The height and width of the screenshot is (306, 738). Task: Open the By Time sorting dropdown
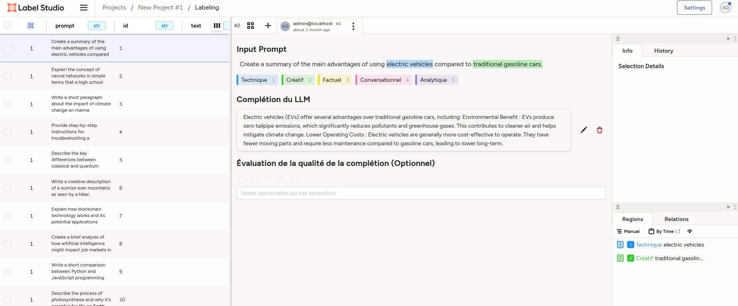click(665, 231)
